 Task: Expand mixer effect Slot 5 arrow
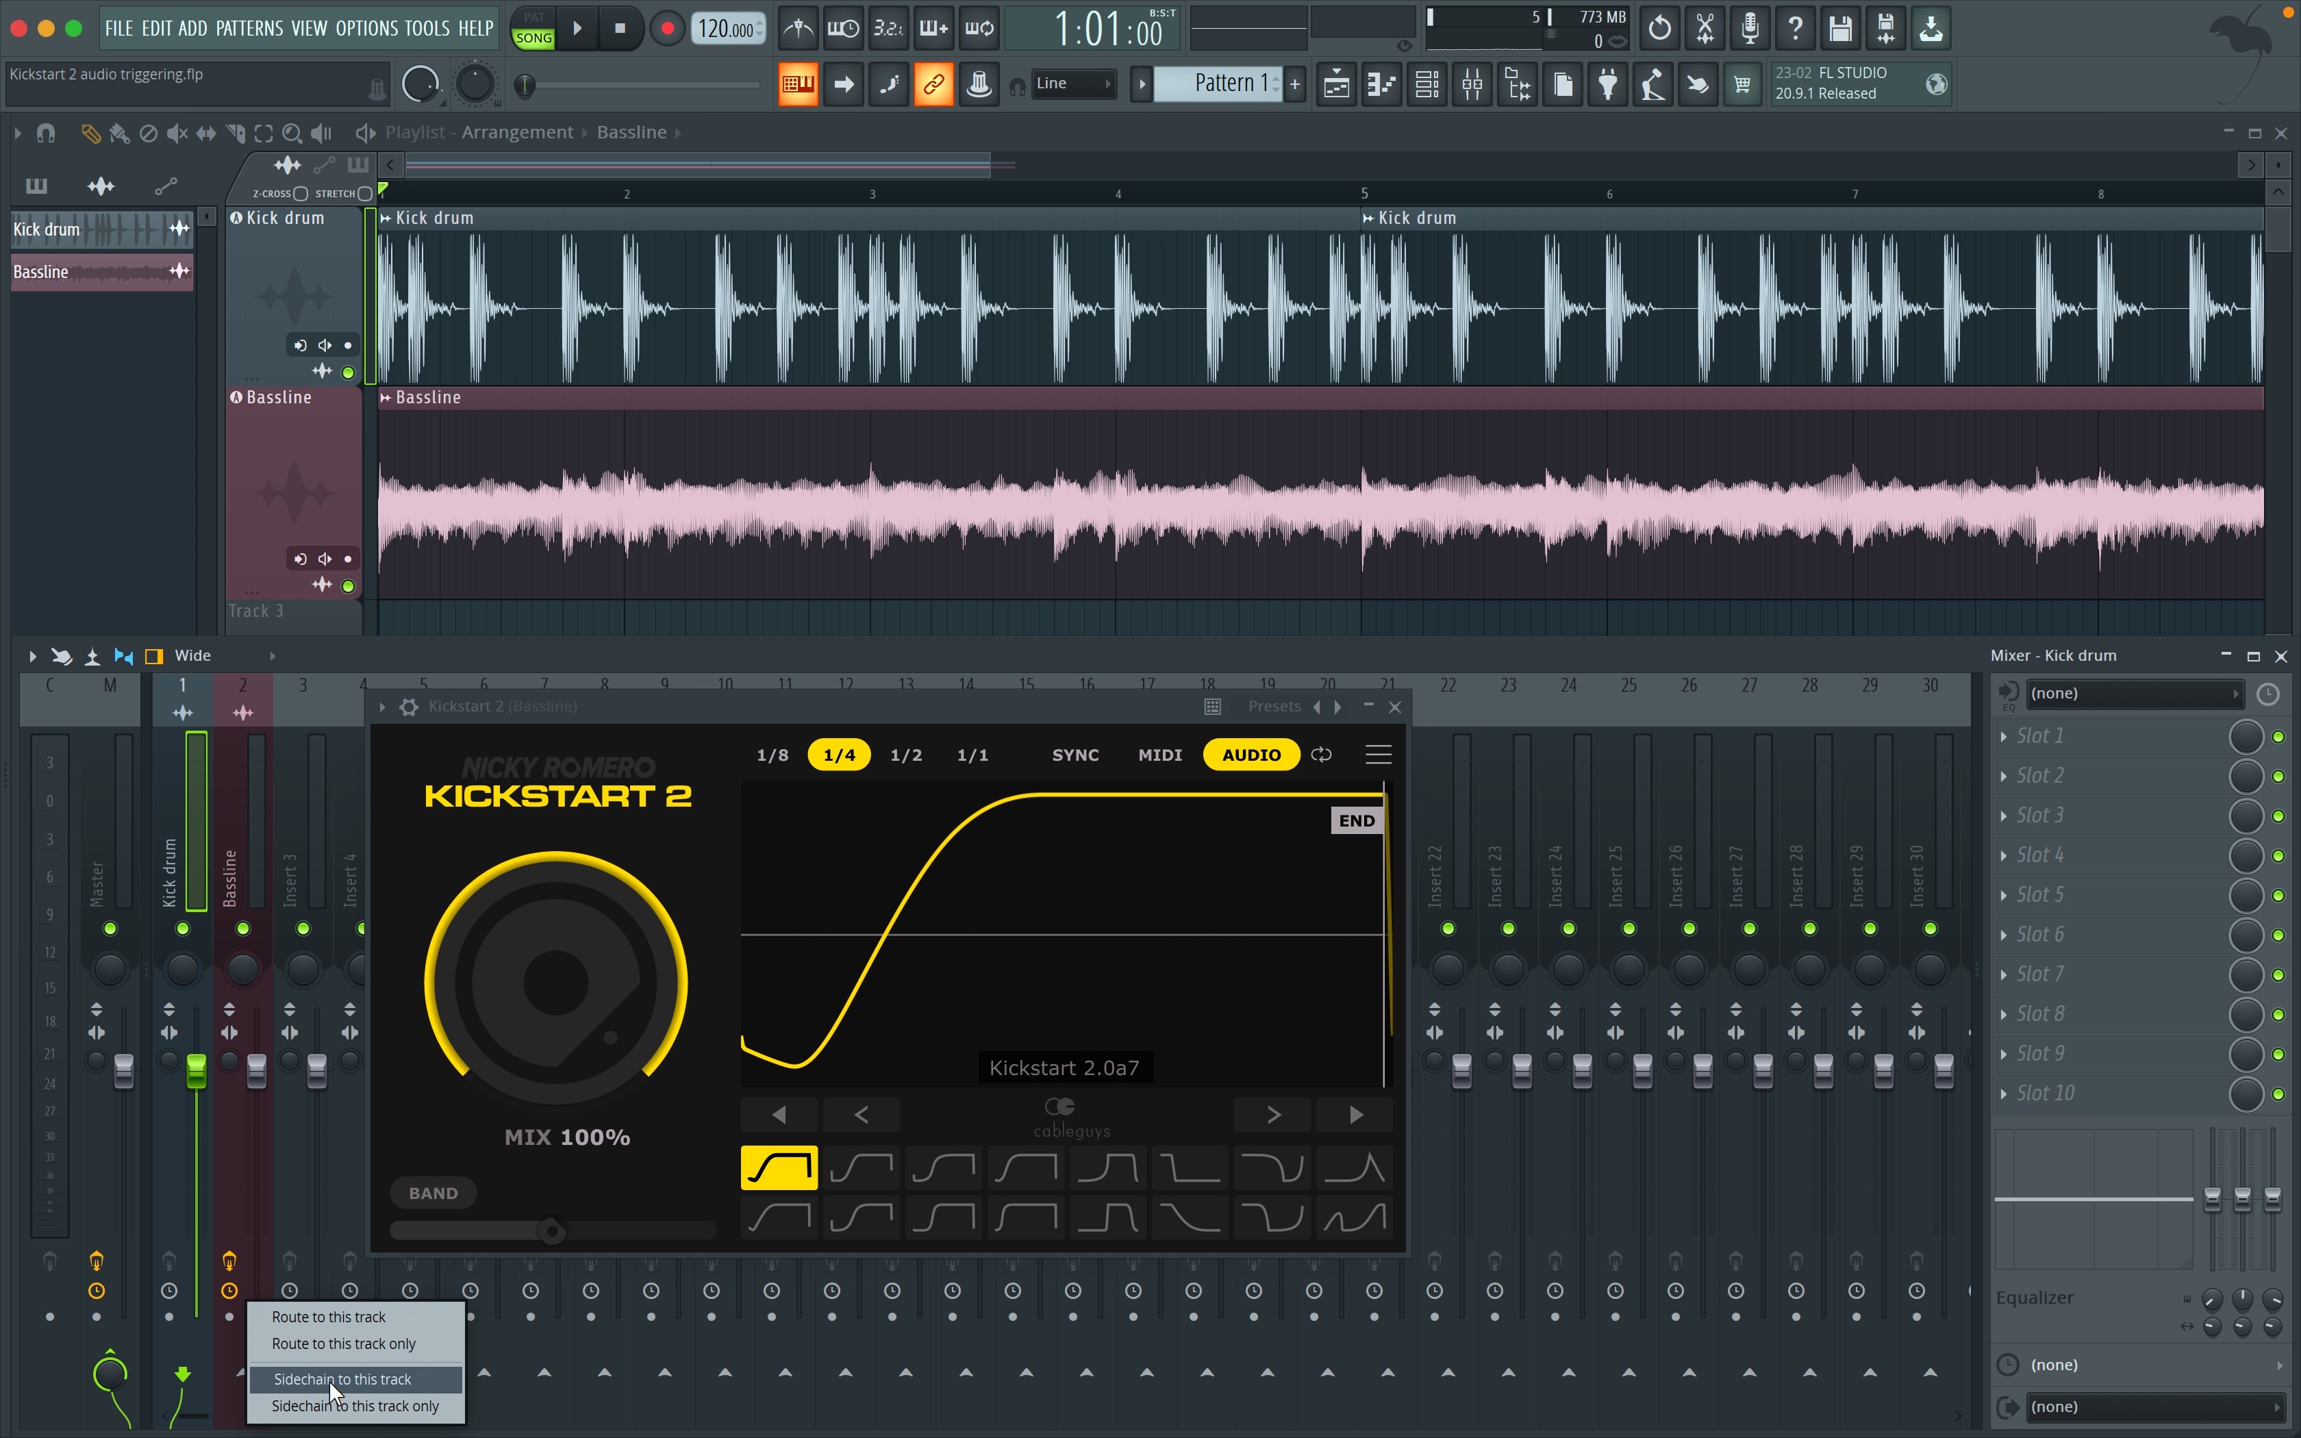pos(2003,895)
